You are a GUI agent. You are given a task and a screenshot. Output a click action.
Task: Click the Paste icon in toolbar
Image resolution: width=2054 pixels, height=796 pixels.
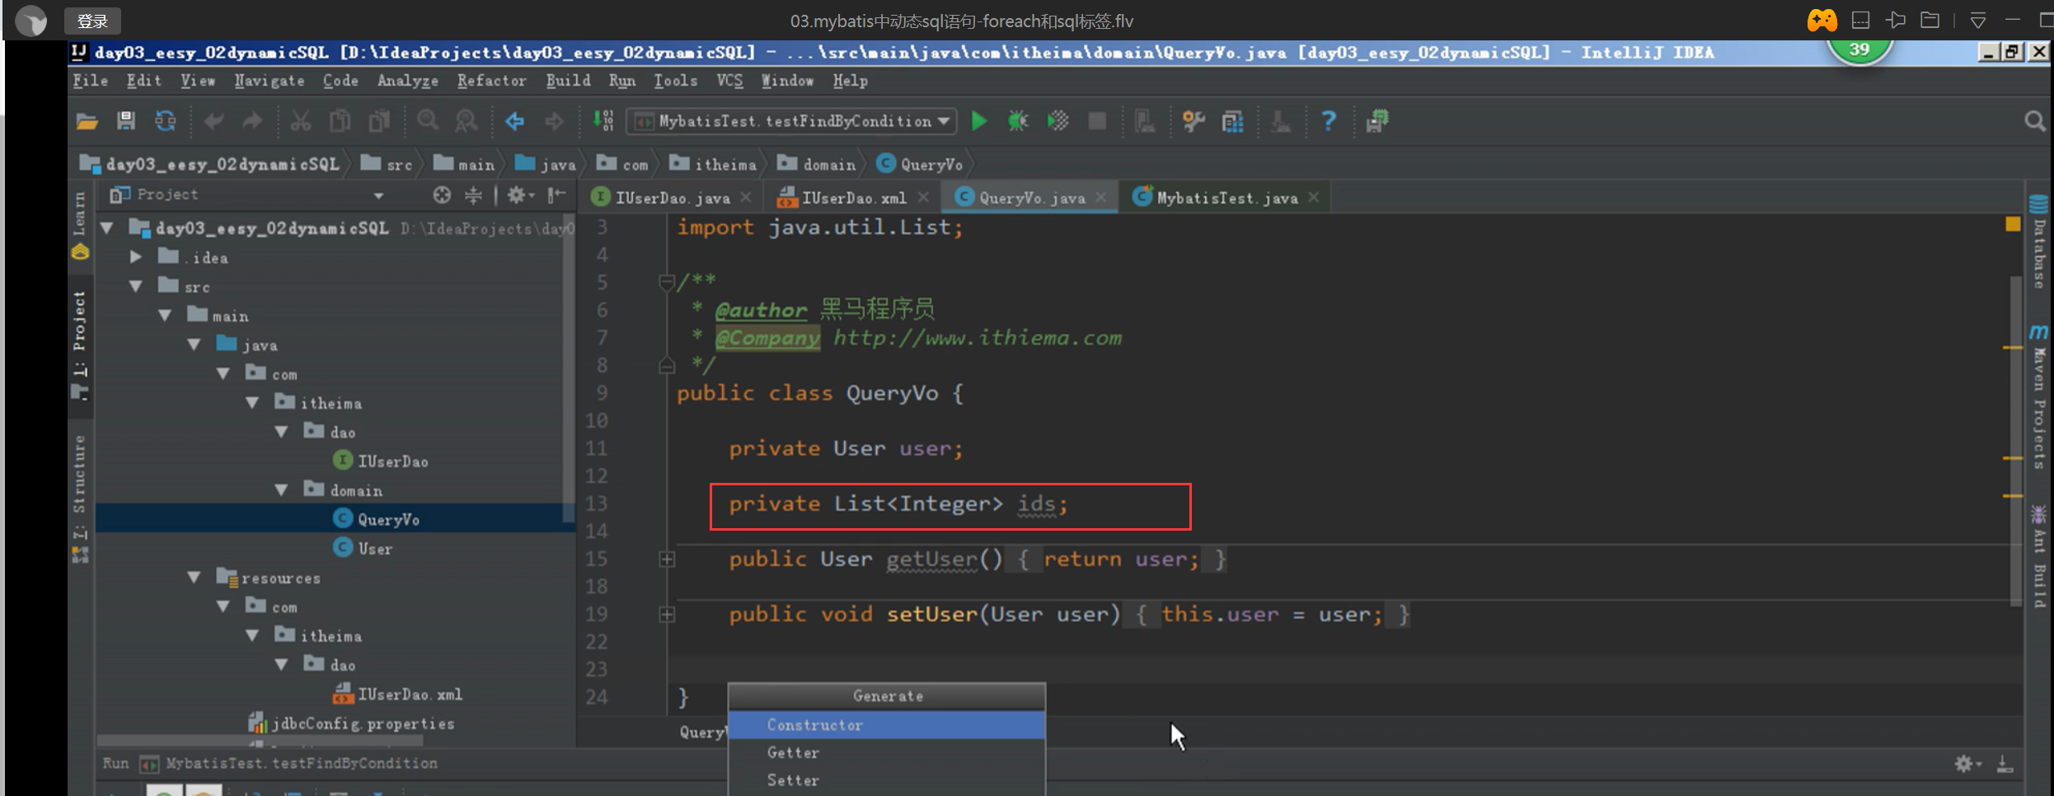click(x=379, y=122)
